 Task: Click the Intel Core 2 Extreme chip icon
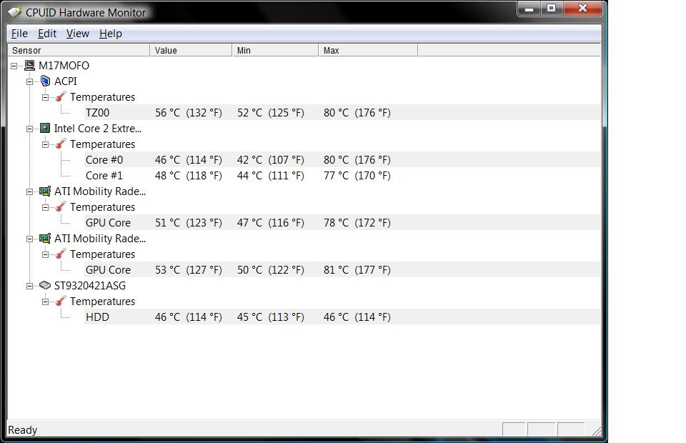pos(45,128)
